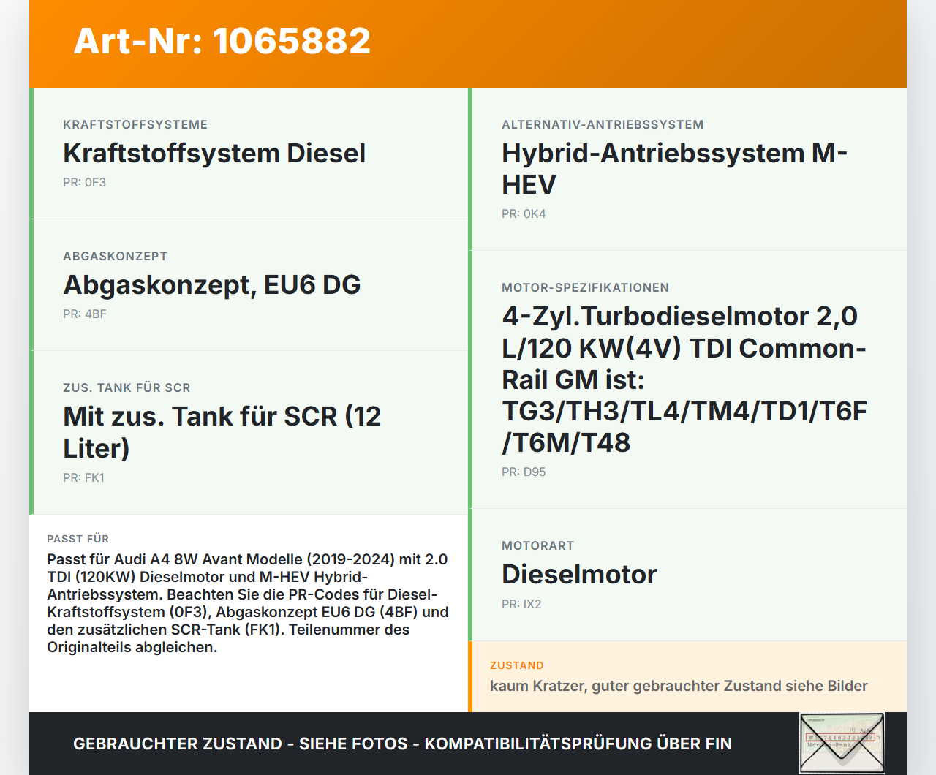936x775 pixels.
Task: Select the 4-Zyl.Turbodieselmotor specification text
Action: tap(684, 379)
